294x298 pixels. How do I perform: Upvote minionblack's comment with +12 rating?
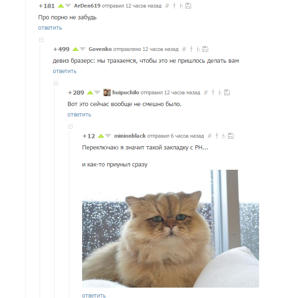(x=101, y=136)
